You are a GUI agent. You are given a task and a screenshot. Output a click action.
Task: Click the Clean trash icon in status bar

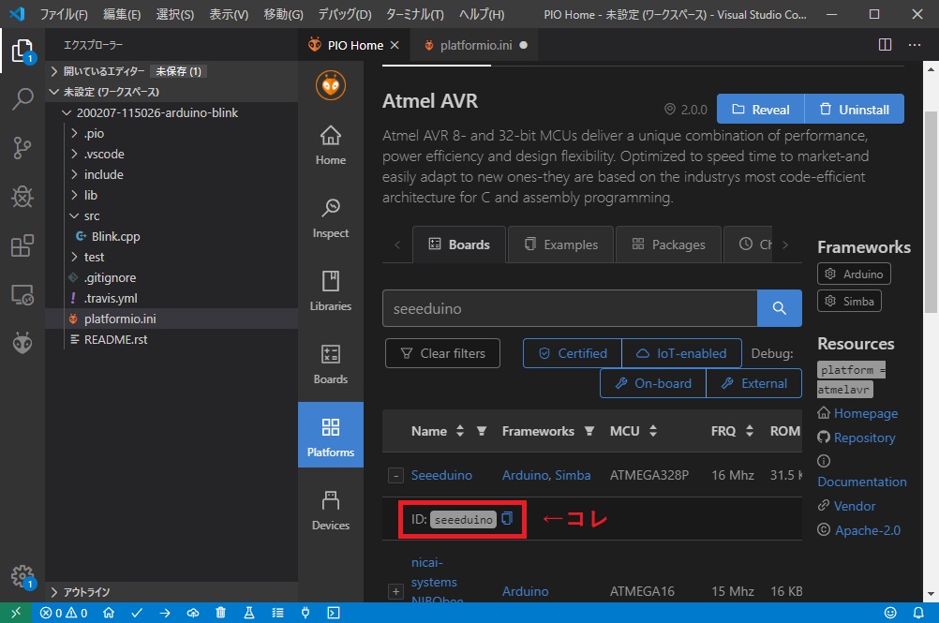(x=220, y=613)
